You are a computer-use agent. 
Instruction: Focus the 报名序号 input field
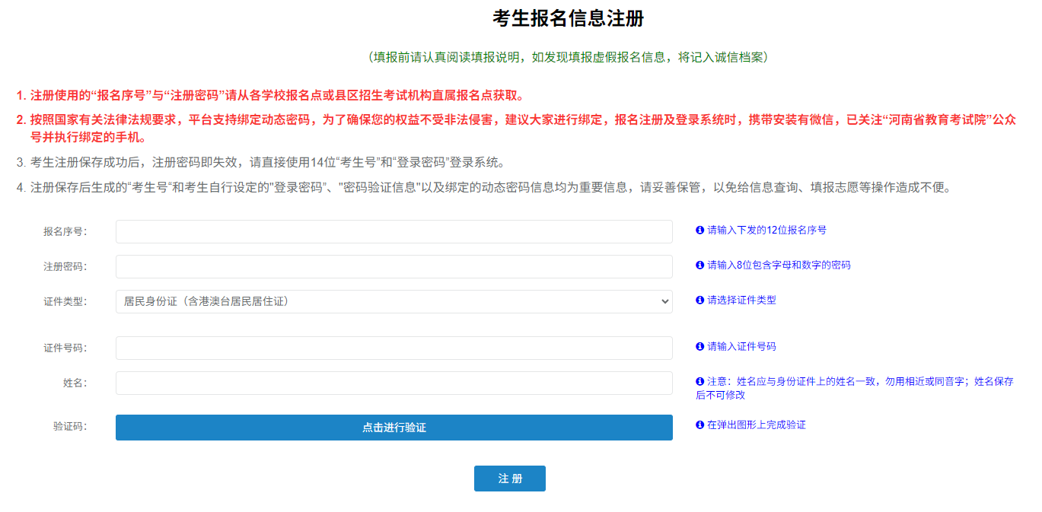(x=394, y=231)
